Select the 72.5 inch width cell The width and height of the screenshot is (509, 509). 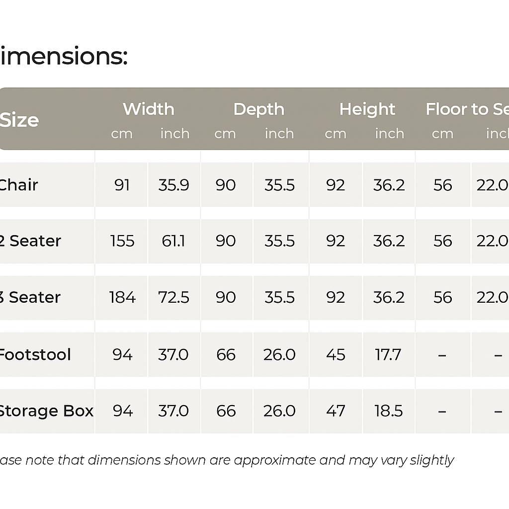[x=173, y=297]
